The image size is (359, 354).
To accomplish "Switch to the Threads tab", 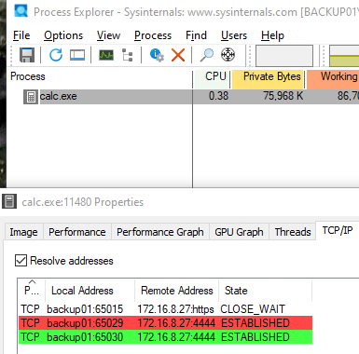I will point(293,232).
